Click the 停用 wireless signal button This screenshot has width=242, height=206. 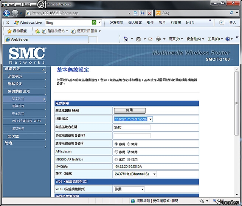coord(130,110)
